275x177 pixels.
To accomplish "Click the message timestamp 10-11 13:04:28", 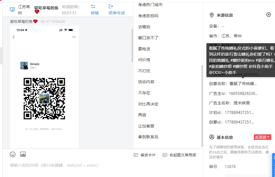I will coord(52,21).
